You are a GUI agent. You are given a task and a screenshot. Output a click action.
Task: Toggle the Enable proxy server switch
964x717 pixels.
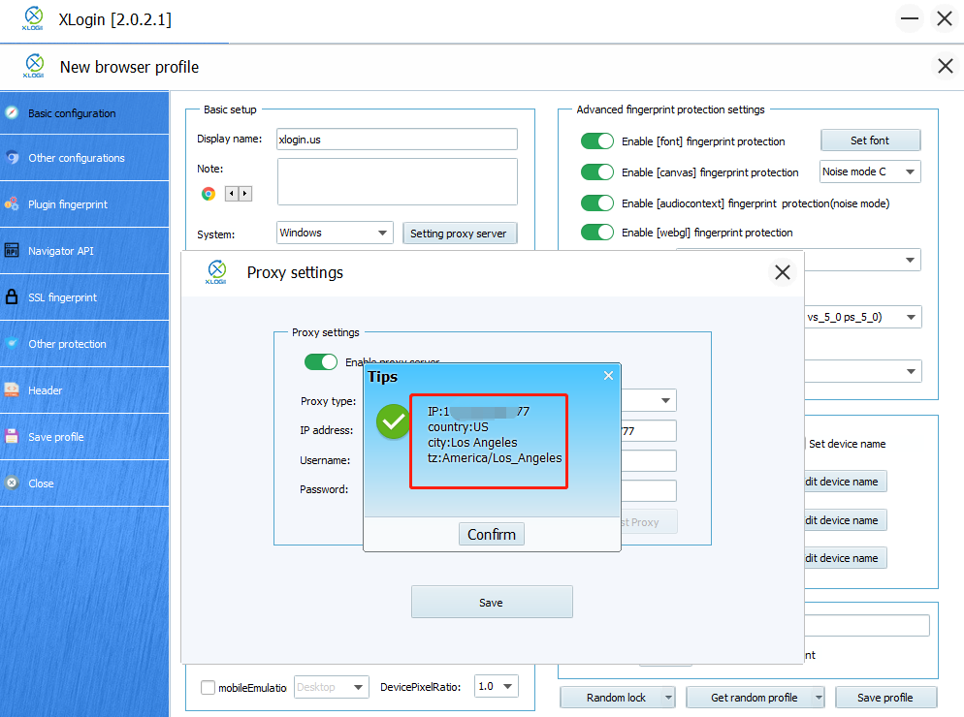321,361
